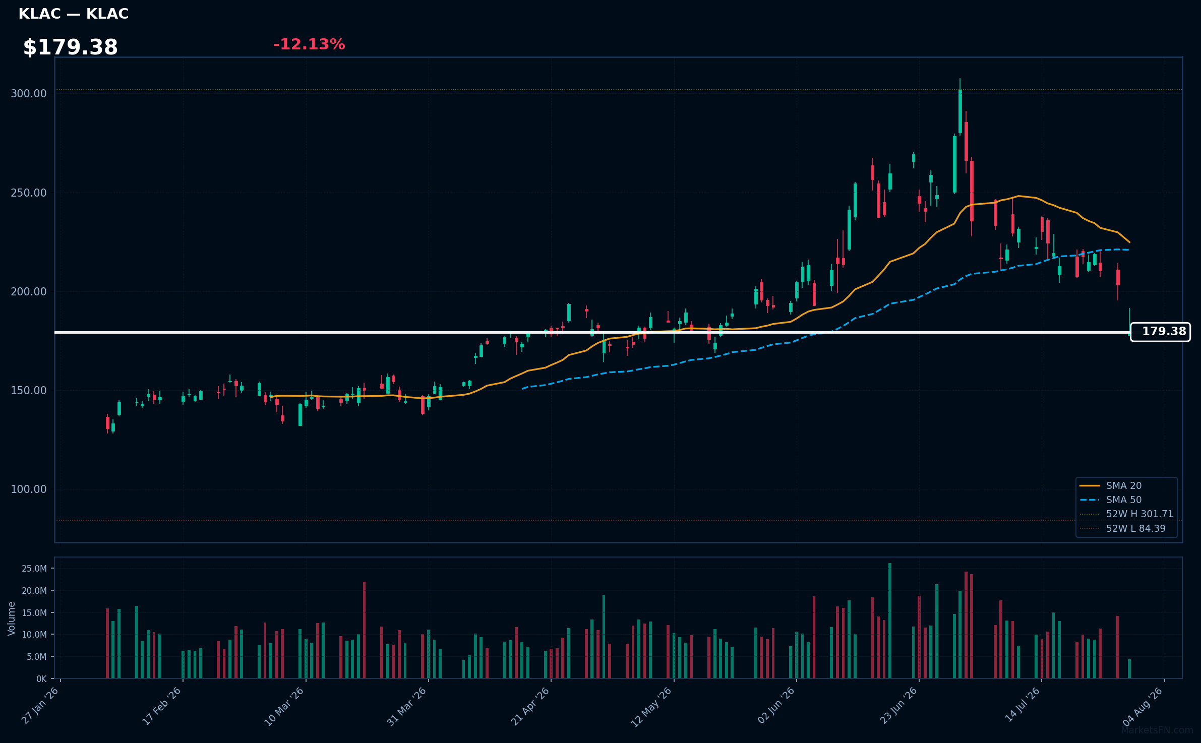
Task: Click the $179.38 price headline
Action: [71, 47]
